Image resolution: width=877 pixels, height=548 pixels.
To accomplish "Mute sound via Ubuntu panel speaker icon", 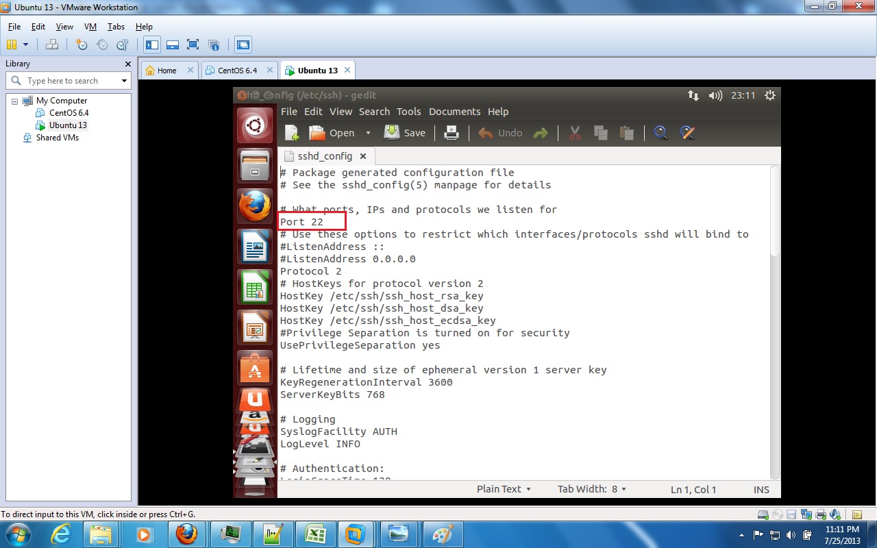I will pos(715,95).
